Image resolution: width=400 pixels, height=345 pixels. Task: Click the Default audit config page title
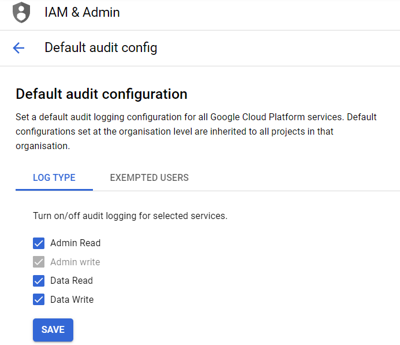[100, 47]
